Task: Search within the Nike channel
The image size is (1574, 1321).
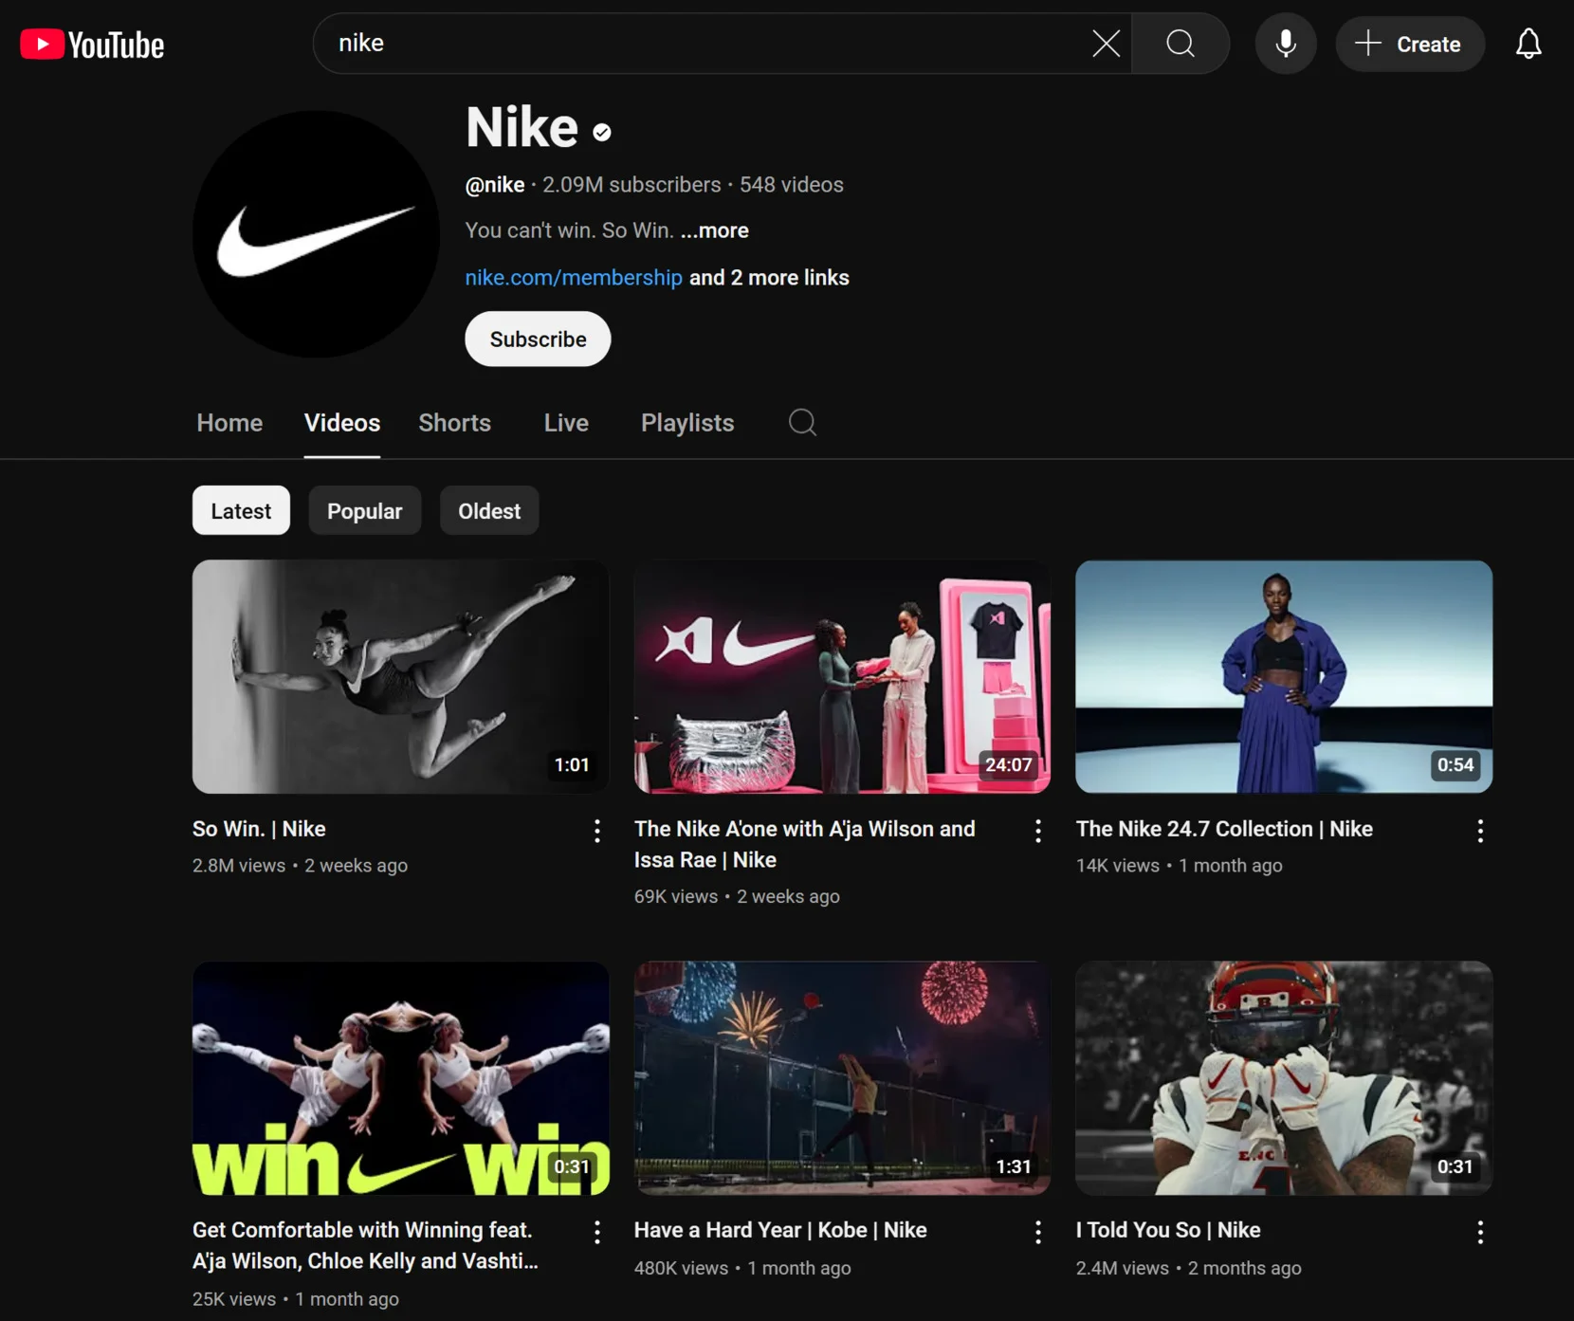Action: pyautogui.click(x=802, y=422)
